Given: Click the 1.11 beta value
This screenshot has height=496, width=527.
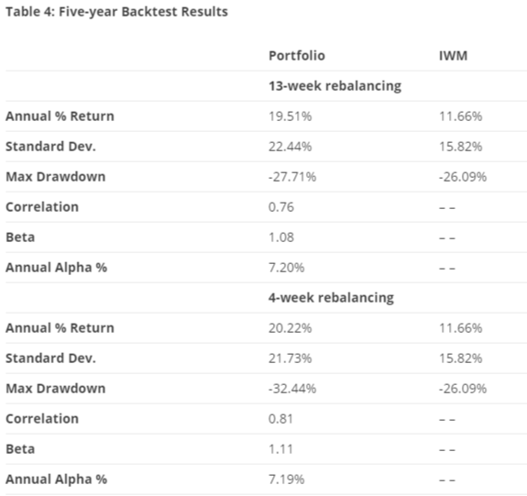Looking at the screenshot, I should click(280, 449).
